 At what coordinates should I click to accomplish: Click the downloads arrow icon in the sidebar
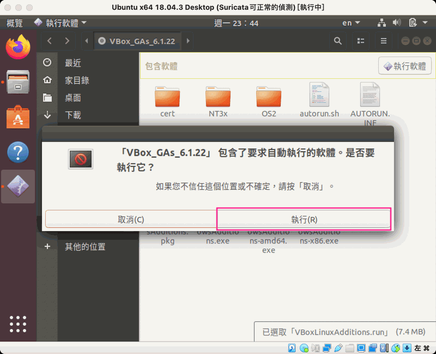coord(47,115)
